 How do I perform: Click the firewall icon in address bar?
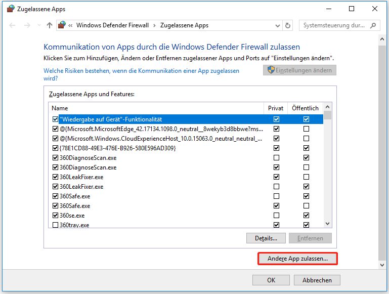click(x=62, y=25)
